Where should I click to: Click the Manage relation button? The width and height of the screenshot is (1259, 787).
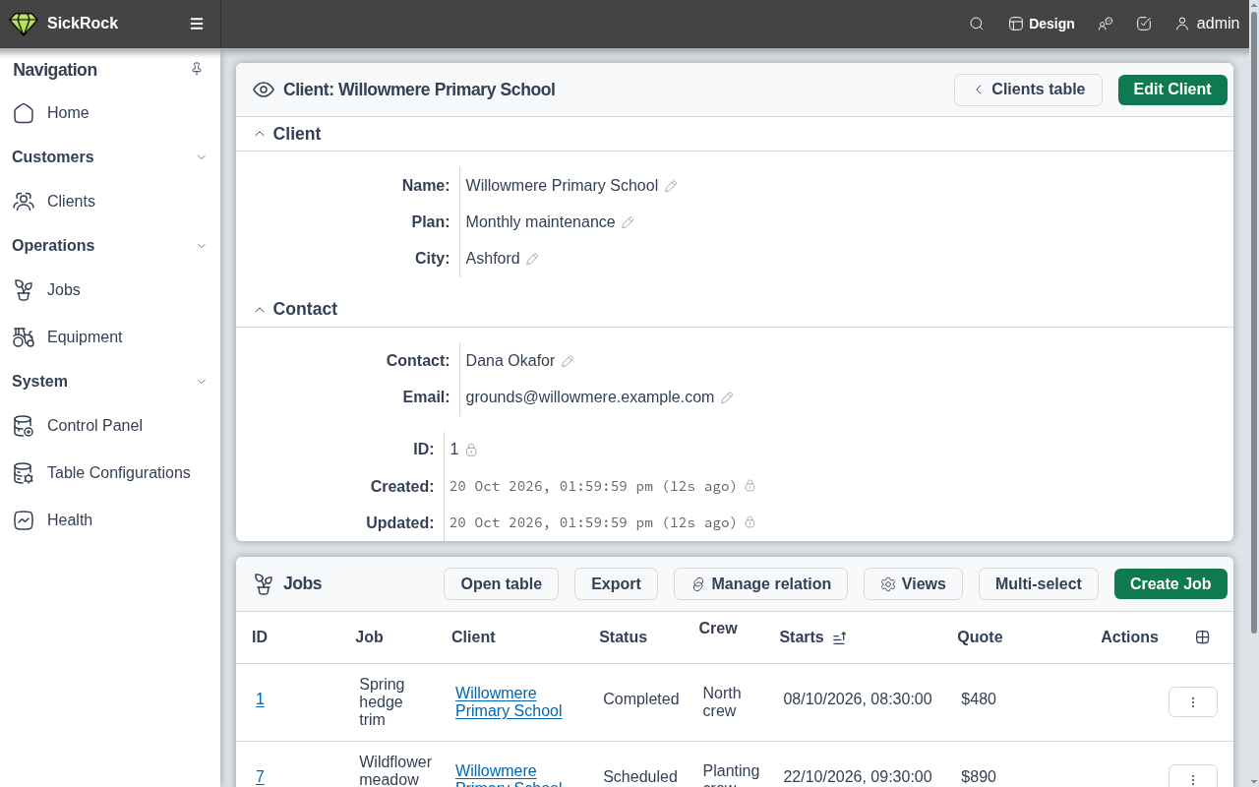point(760,583)
